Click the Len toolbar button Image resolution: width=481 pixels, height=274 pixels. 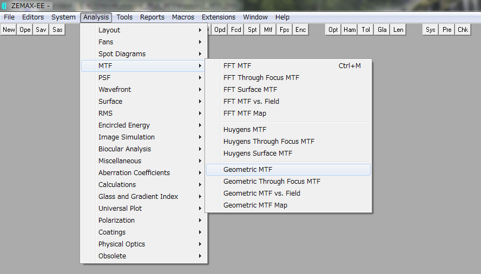click(398, 30)
